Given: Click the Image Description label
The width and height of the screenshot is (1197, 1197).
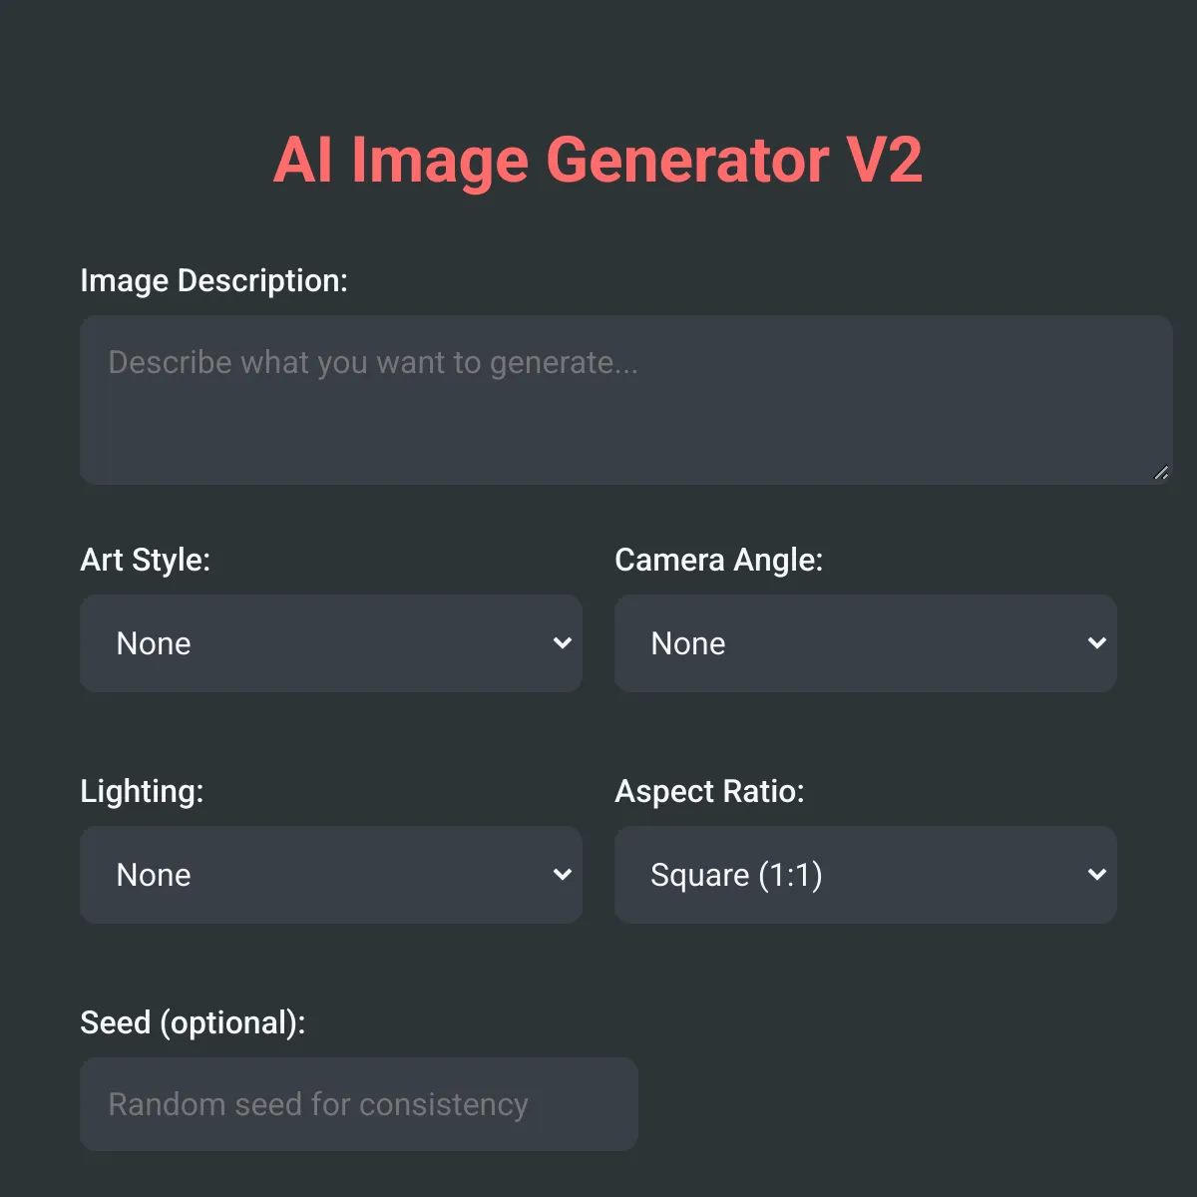Looking at the screenshot, I should coord(213,281).
